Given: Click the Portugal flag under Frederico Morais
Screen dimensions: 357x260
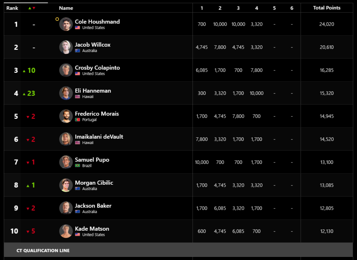Looking at the screenshot, I should pyautogui.click(x=77, y=120).
